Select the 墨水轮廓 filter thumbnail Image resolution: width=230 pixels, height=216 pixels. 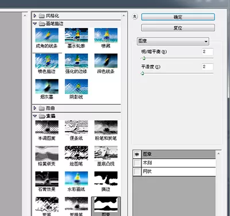pos(76,36)
